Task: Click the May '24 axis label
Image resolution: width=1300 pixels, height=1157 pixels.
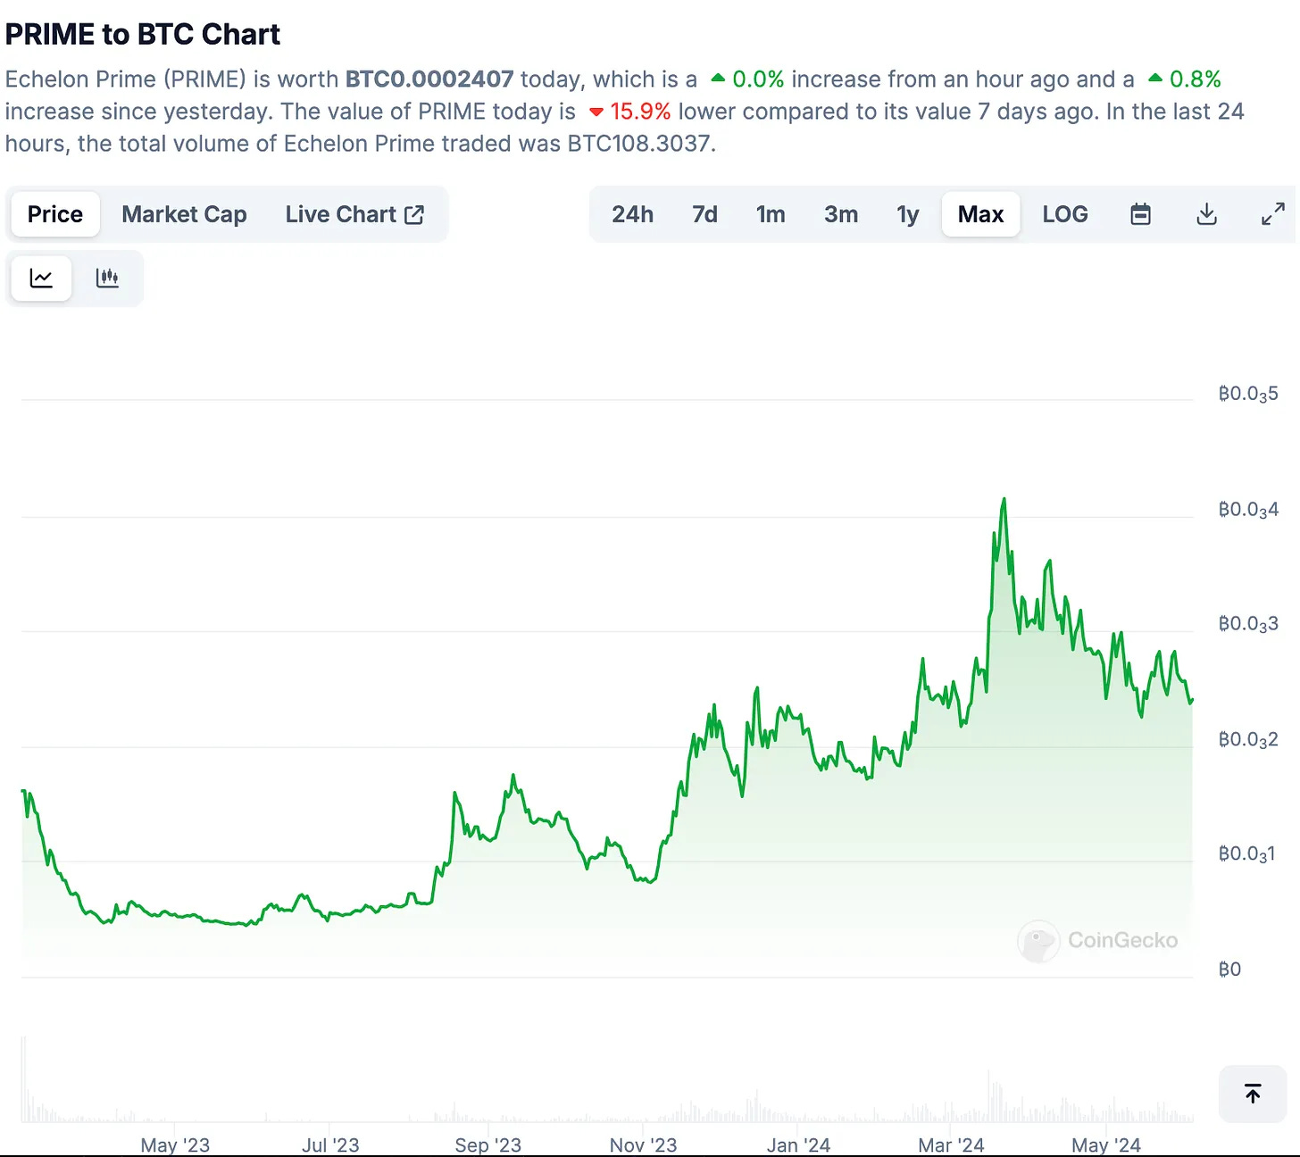Action: pyautogui.click(x=1106, y=1145)
